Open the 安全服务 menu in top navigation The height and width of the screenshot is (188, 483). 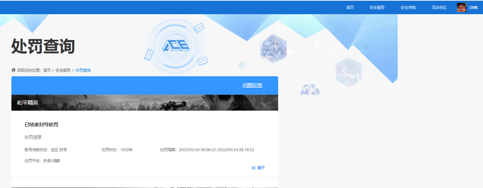point(377,7)
